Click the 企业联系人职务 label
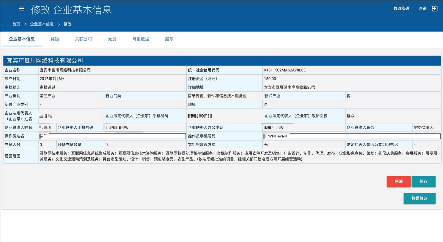 360,127
